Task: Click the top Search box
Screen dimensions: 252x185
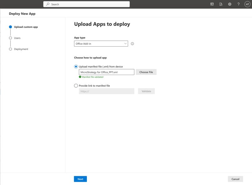Action: [x=86, y=4]
